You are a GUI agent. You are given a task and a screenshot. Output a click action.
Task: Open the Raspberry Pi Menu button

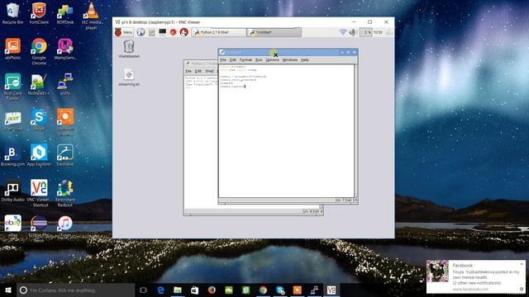click(124, 32)
